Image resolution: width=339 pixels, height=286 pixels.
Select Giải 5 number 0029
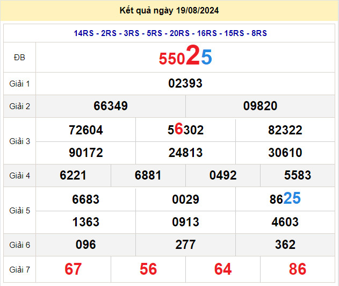point(185,199)
